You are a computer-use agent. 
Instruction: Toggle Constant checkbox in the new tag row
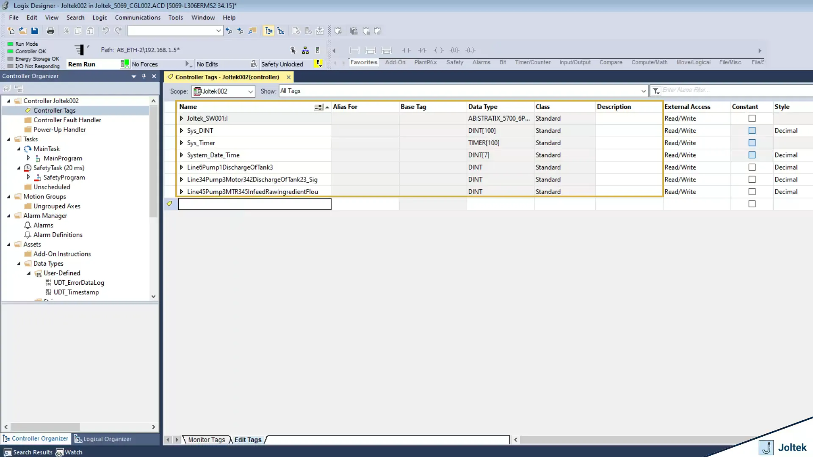point(752,204)
